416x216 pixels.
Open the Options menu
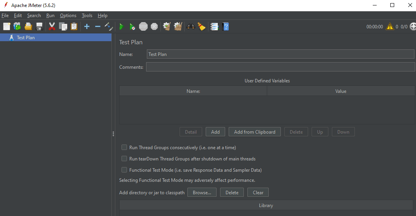point(68,16)
